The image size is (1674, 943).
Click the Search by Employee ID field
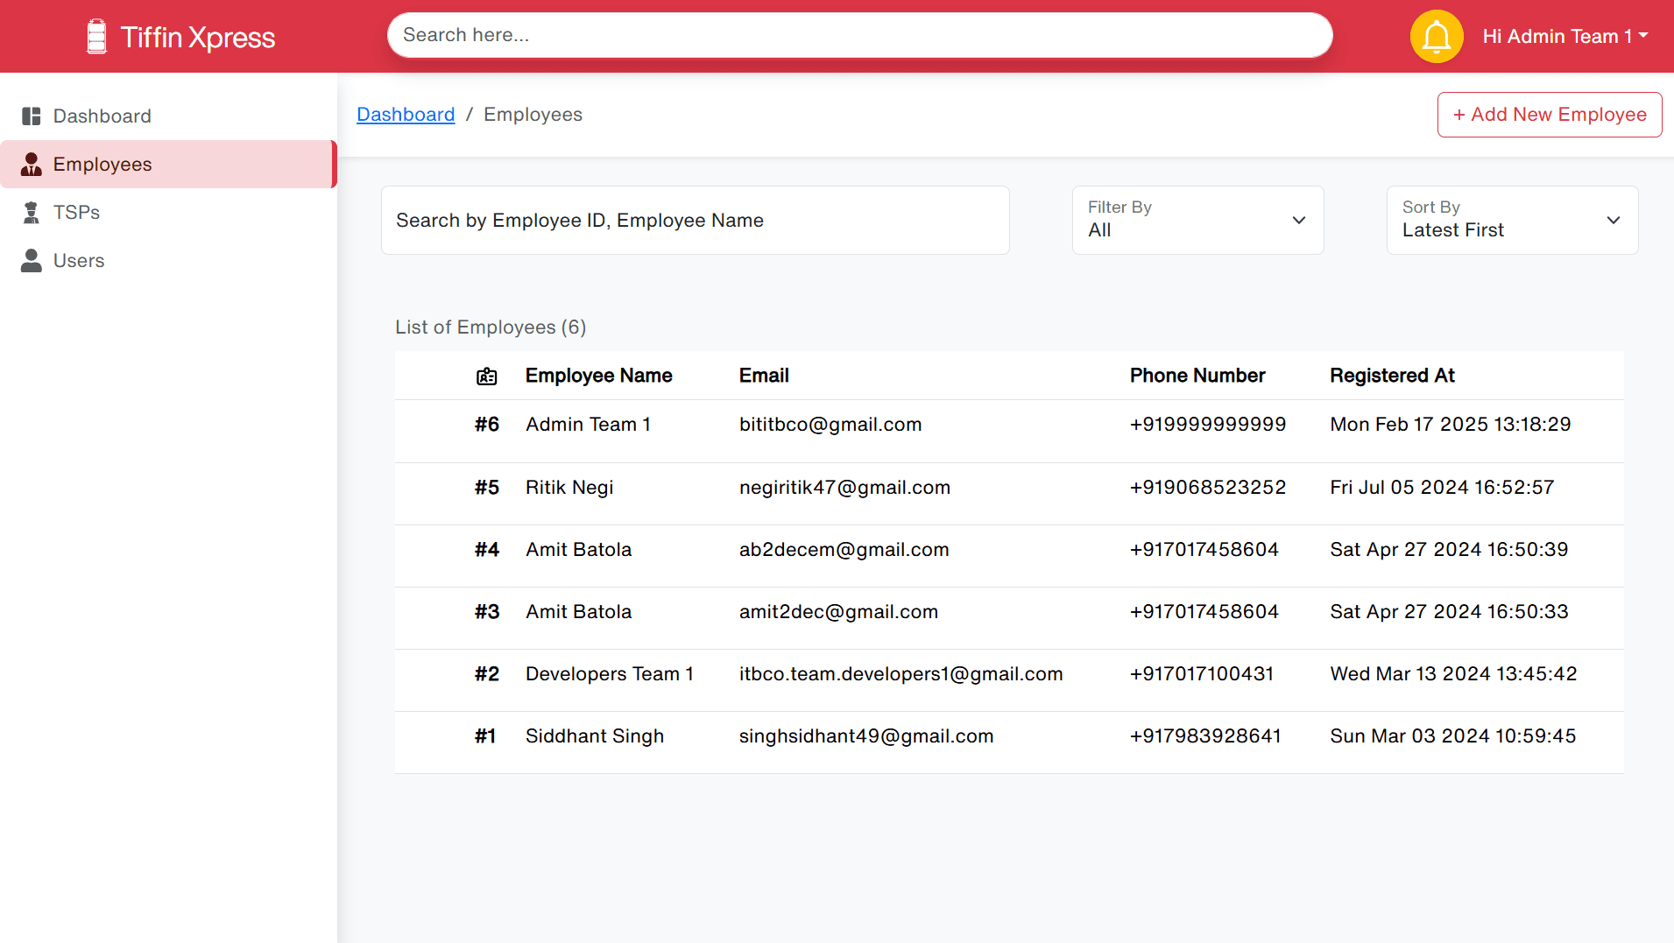point(695,221)
